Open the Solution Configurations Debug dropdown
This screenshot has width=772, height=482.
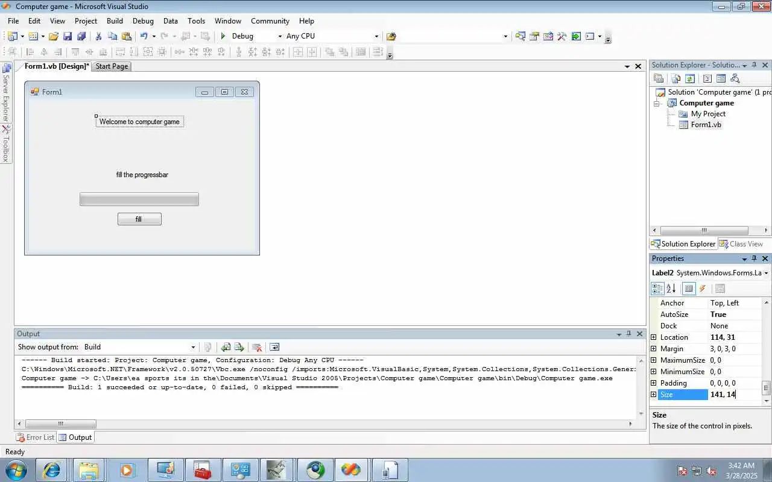pos(280,36)
